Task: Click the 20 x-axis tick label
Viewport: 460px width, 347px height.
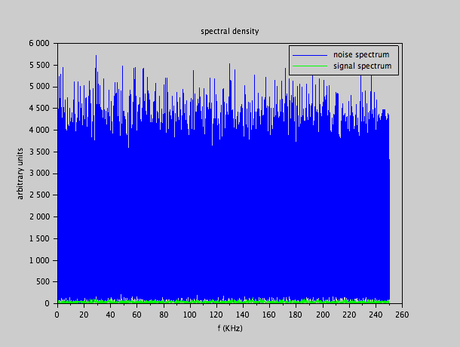Action: point(84,314)
